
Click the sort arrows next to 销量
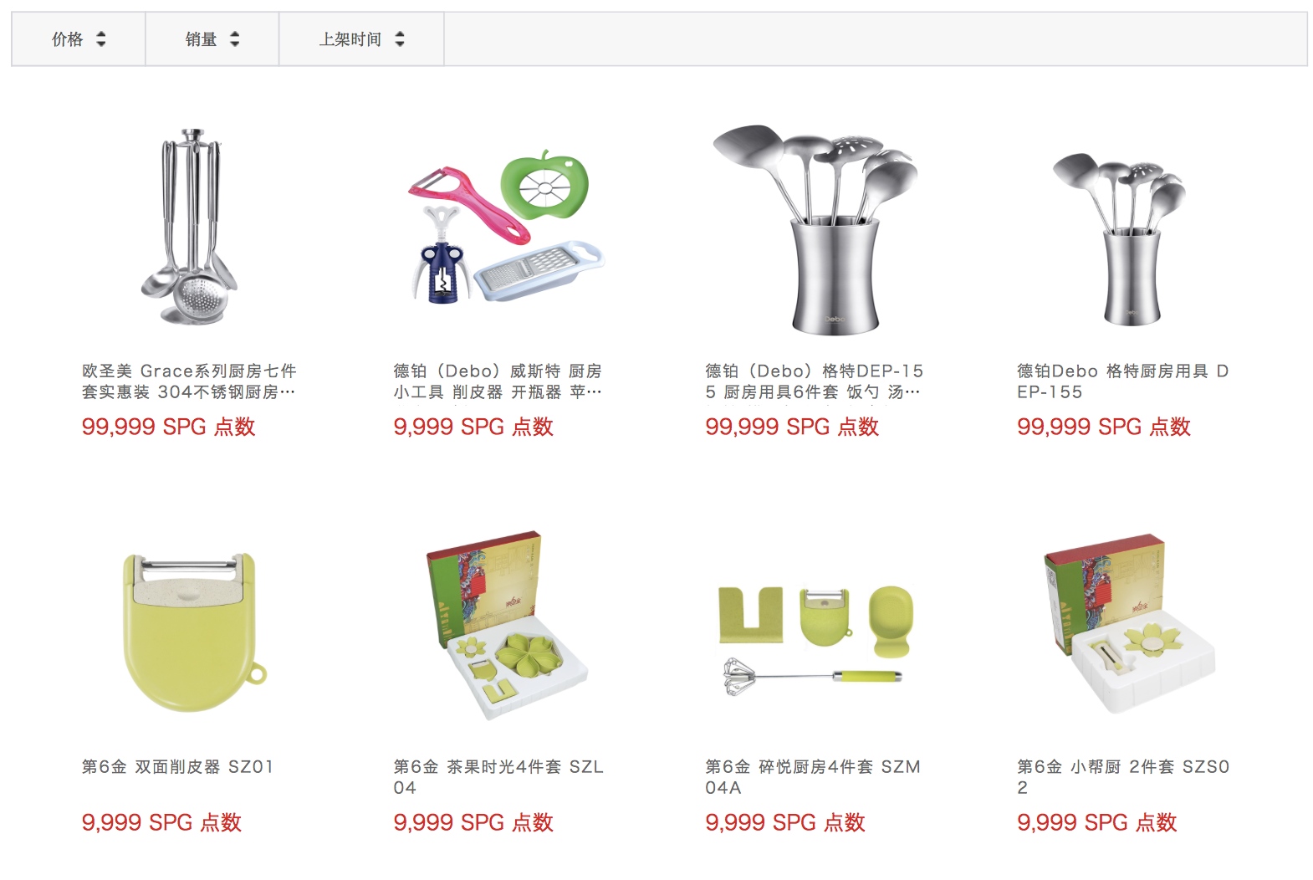click(235, 39)
